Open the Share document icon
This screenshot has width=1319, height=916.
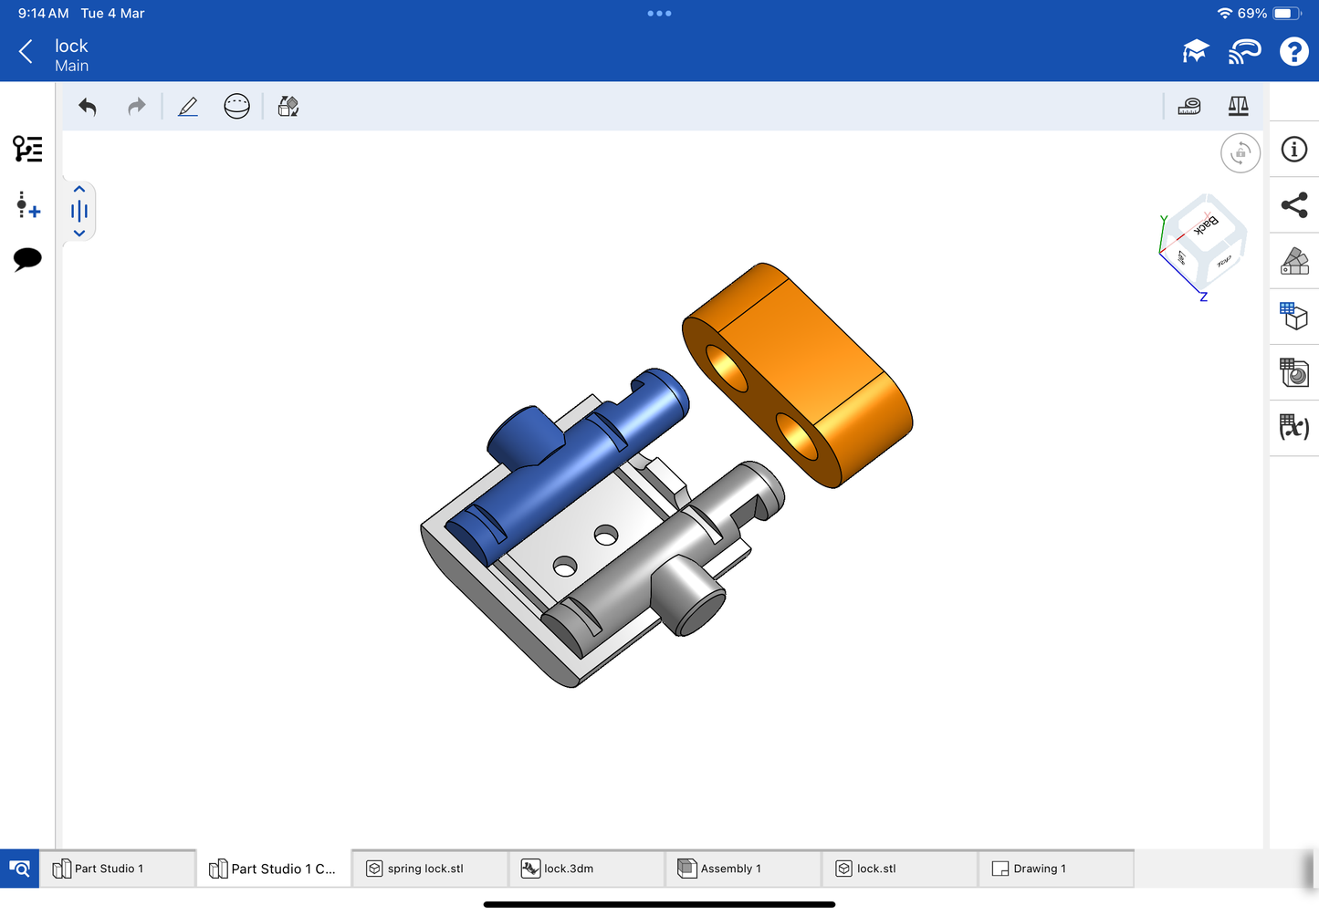(1294, 205)
